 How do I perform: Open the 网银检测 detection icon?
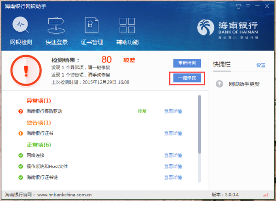tap(21, 25)
